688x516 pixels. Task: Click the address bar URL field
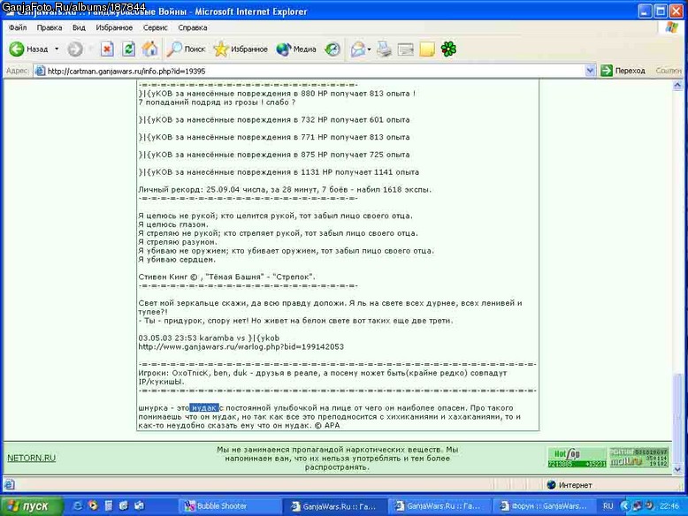click(x=310, y=71)
